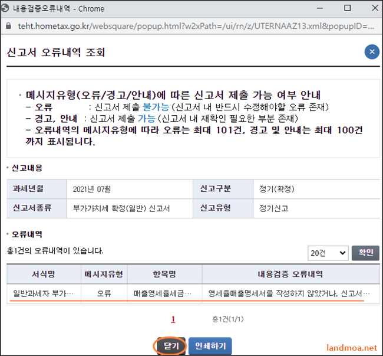
Task: Click the 닫기 button
Action: coord(171,346)
